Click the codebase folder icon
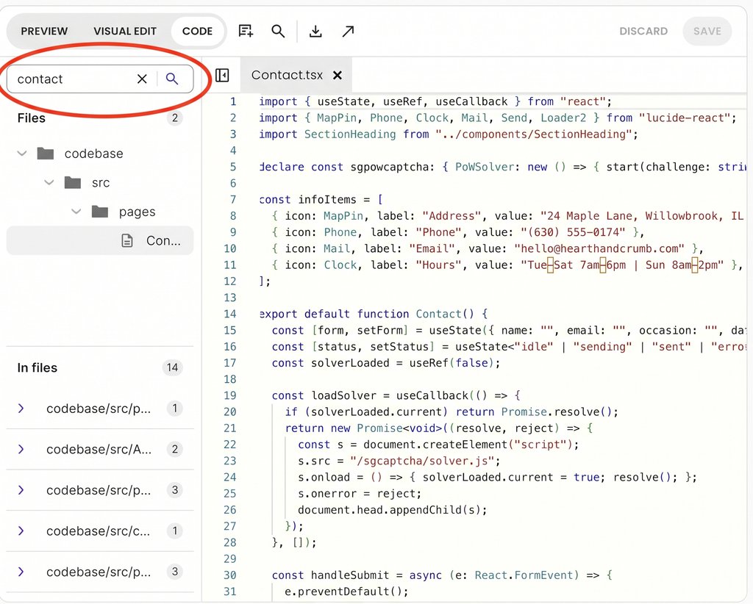Screen dimensions: 753x604 46,154
